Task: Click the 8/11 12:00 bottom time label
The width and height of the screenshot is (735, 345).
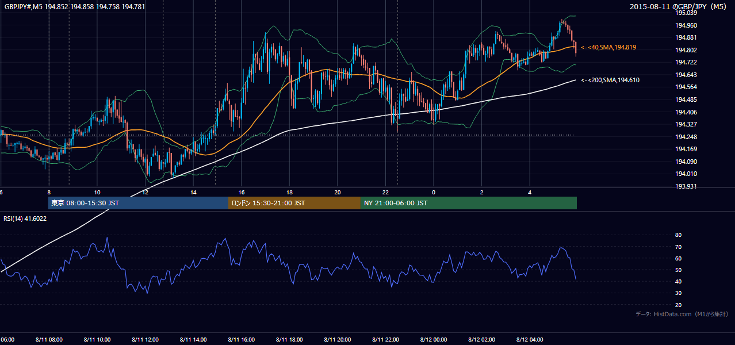Action: click(145, 340)
